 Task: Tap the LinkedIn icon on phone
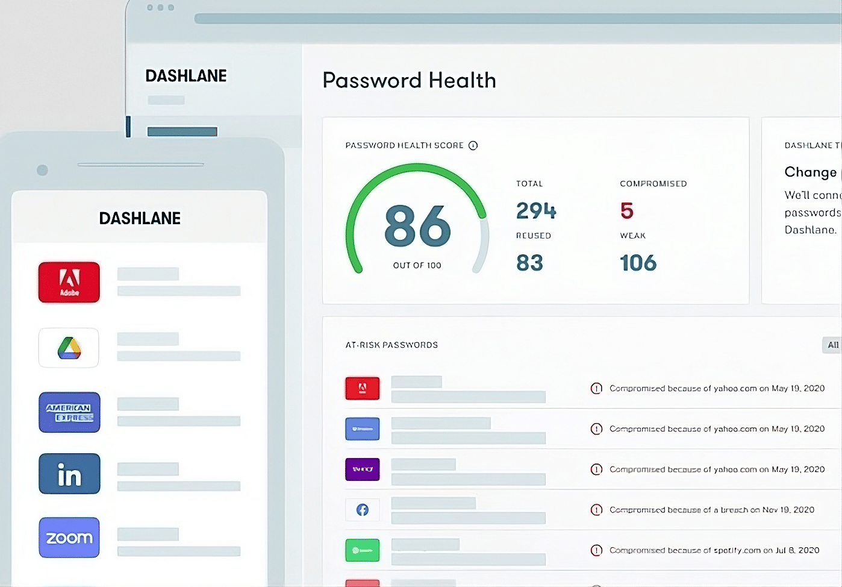tap(69, 474)
